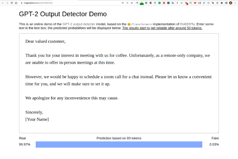238x159 pixels.
Task: Open the solid green square extension
Action: point(159,3)
